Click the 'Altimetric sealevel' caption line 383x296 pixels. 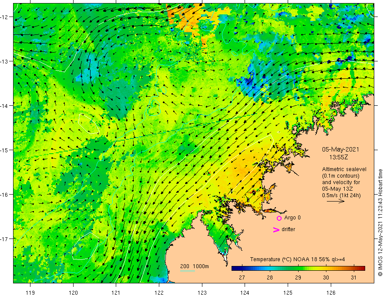[x=344, y=169]
